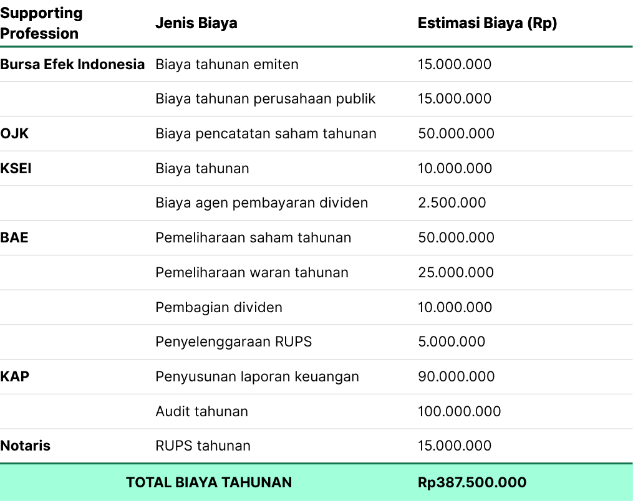The height and width of the screenshot is (501, 633).
Task: Select the 2.500.000 dividend agent amount
Action: pyautogui.click(x=452, y=203)
